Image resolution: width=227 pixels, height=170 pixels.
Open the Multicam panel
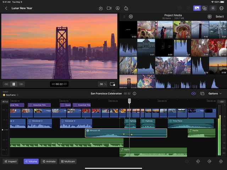pyautogui.click(x=67, y=161)
